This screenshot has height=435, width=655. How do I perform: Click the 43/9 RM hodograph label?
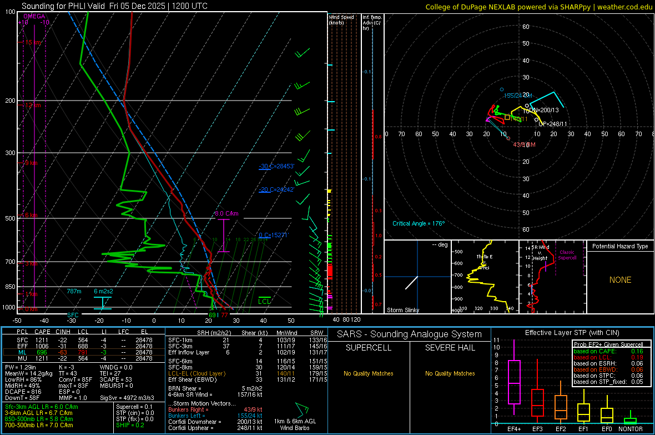pos(524,144)
